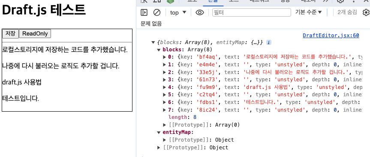Focus the 필터 filter input field

252,12
